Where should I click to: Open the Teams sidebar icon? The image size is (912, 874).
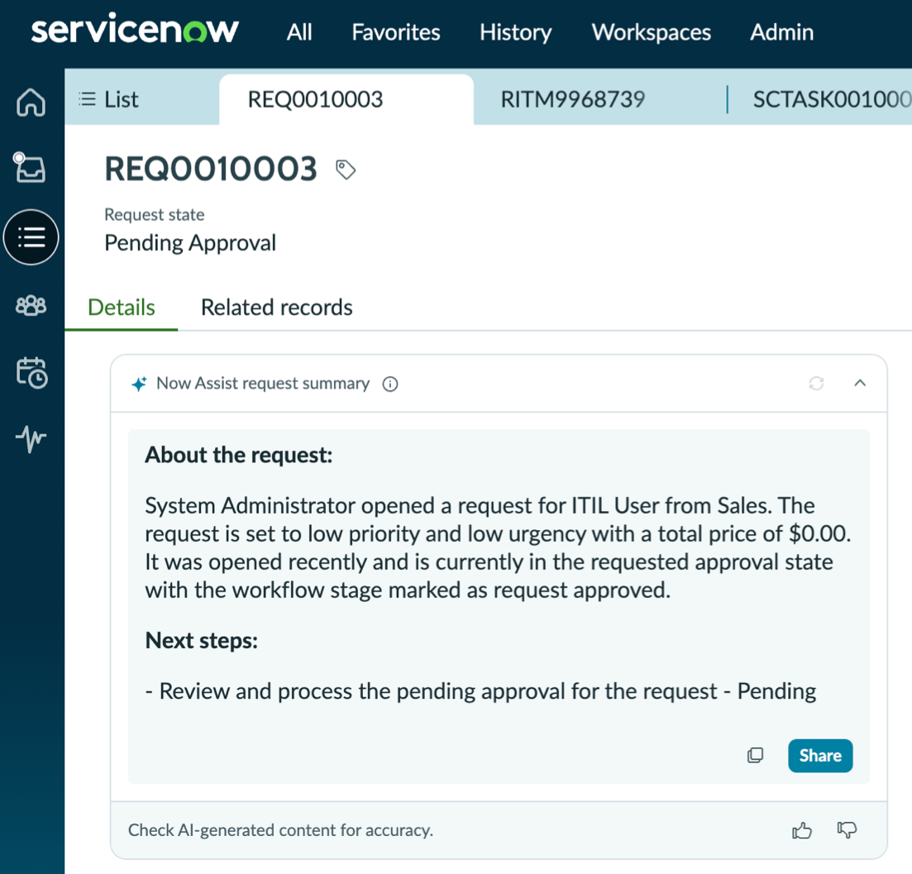(31, 305)
